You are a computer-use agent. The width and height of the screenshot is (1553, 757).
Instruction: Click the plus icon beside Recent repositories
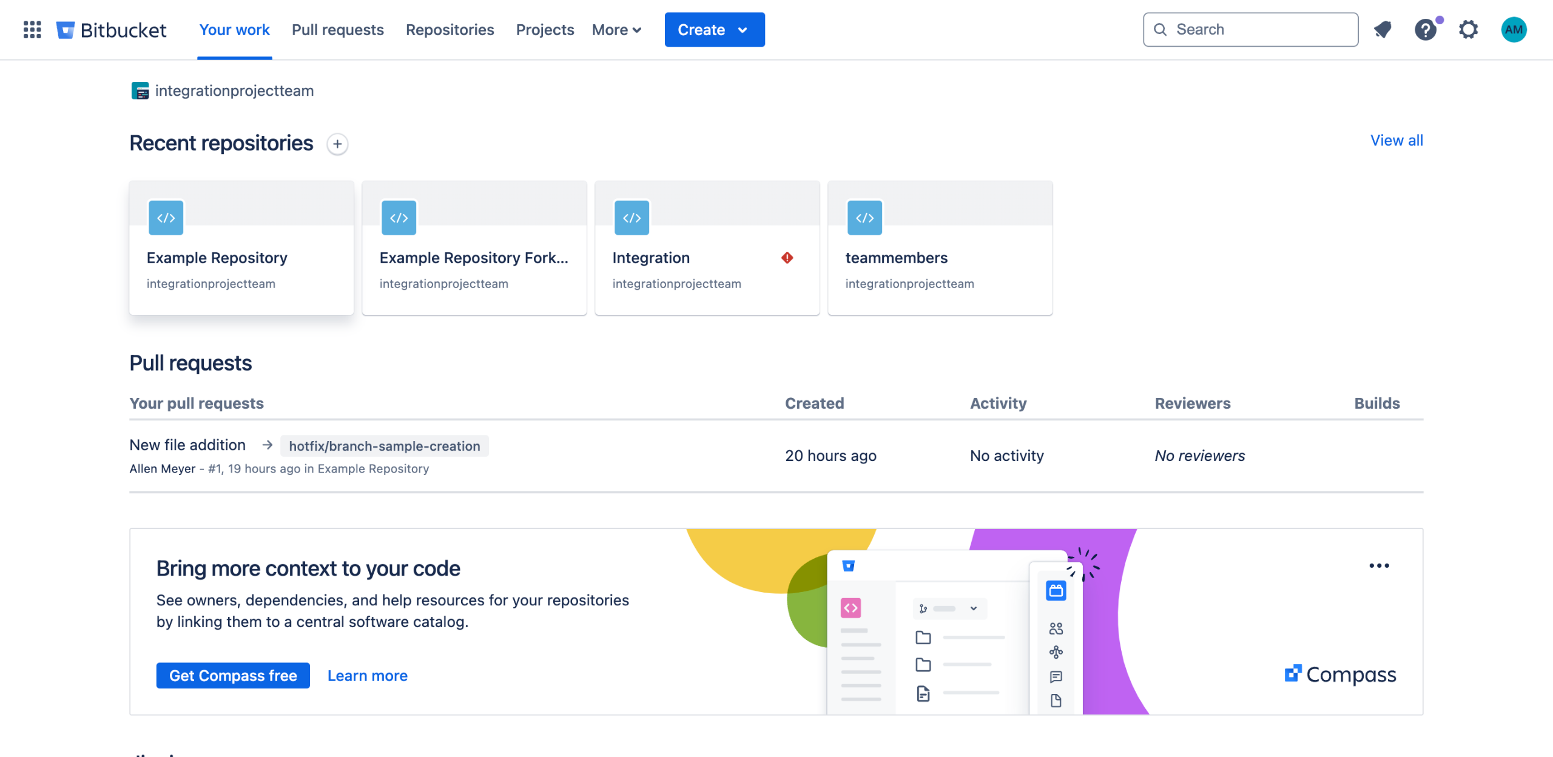coord(337,144)
